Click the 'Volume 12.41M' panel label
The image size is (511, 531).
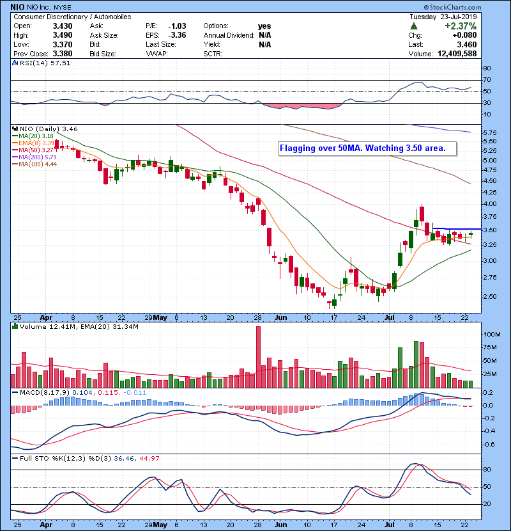pos(49,327)
